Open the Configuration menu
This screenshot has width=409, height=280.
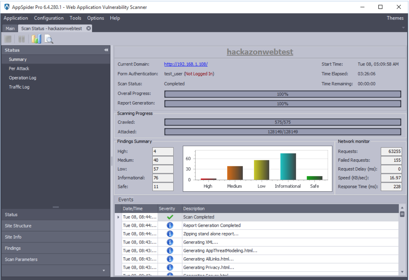point(49,18)
